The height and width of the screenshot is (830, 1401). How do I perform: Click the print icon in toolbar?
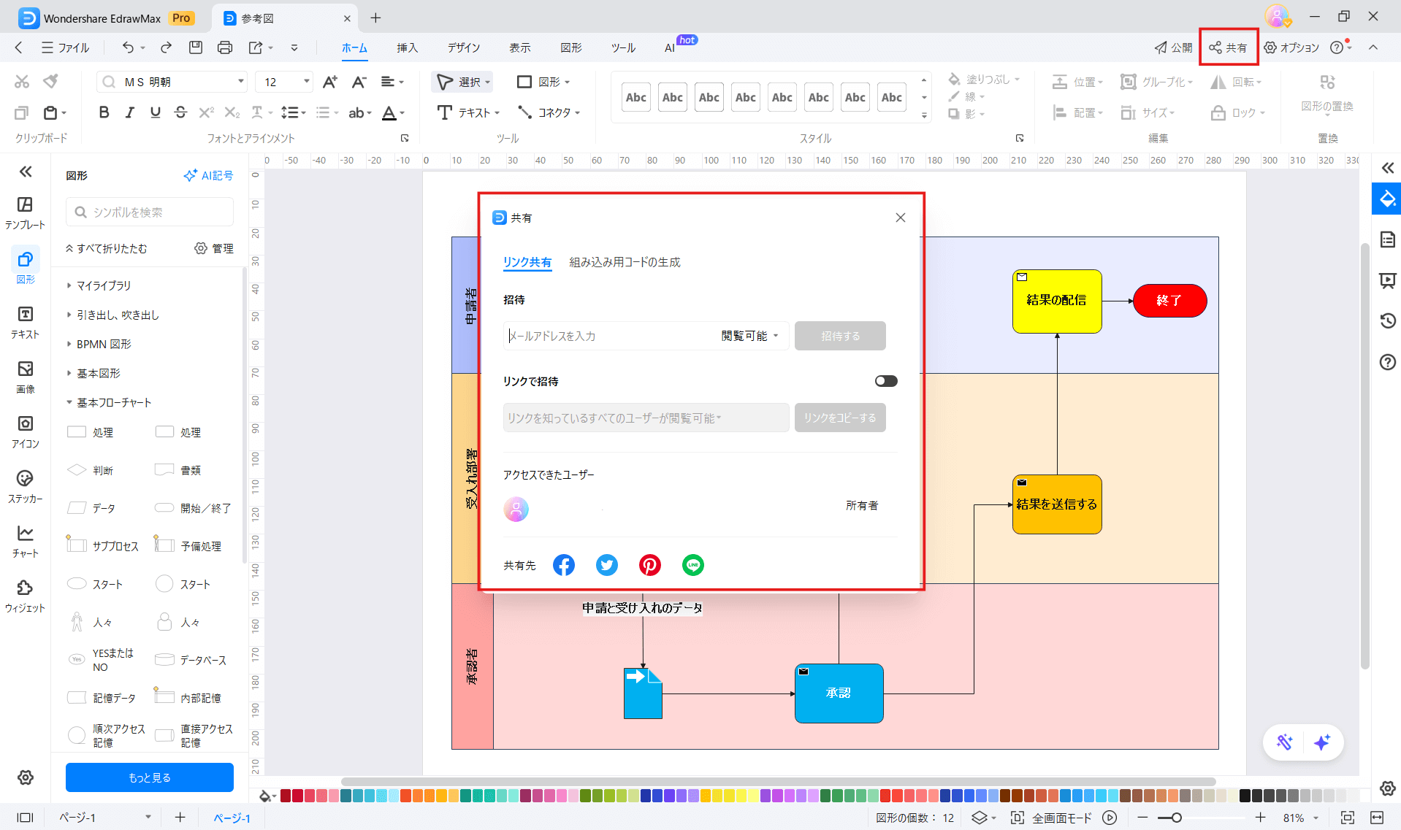tap(225, 47)
